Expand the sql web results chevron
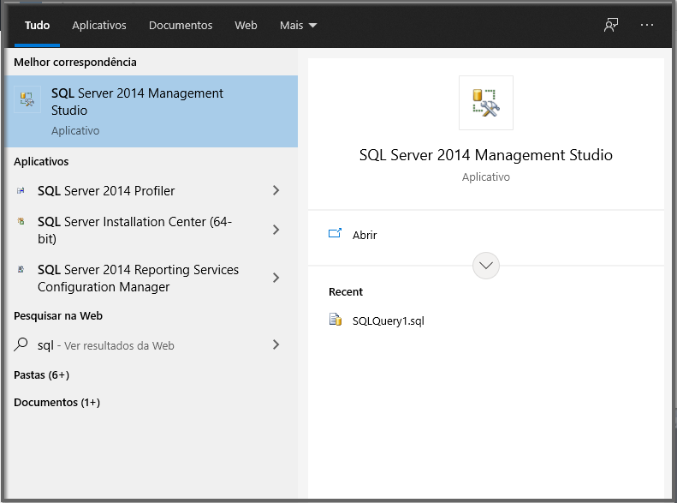This screenshot has width=677, height=503. 276,344
